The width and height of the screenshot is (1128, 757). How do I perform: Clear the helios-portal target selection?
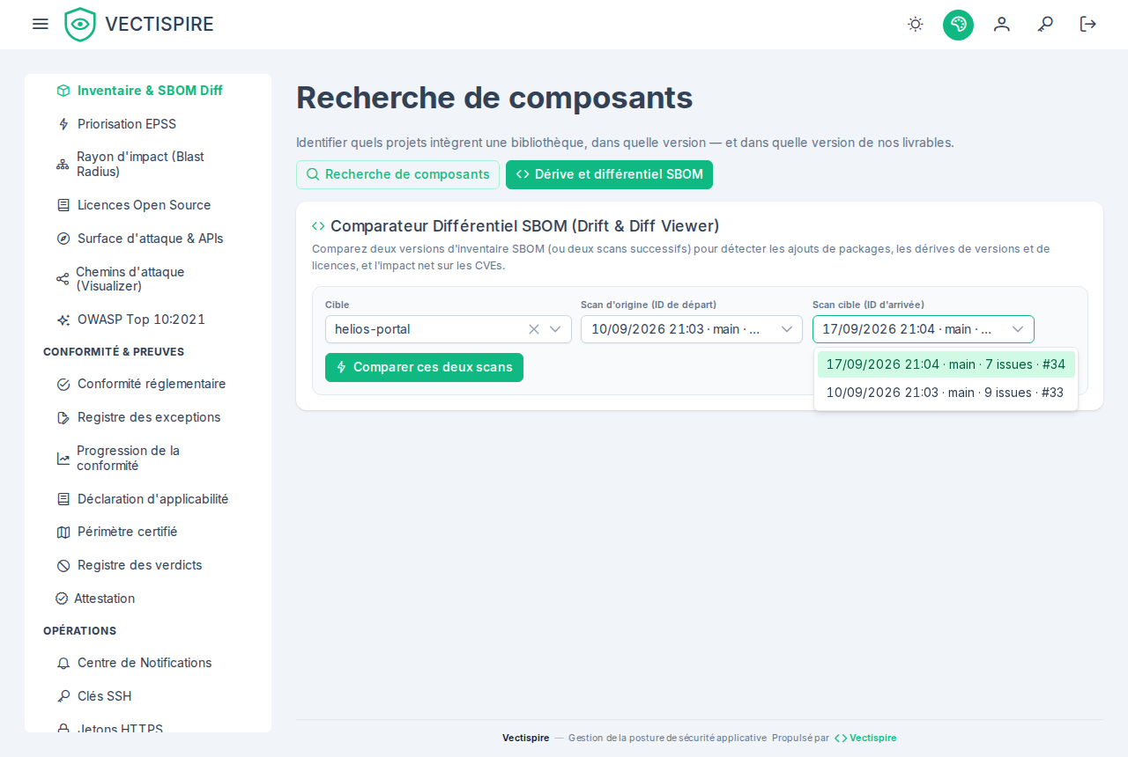click(534, 329)
